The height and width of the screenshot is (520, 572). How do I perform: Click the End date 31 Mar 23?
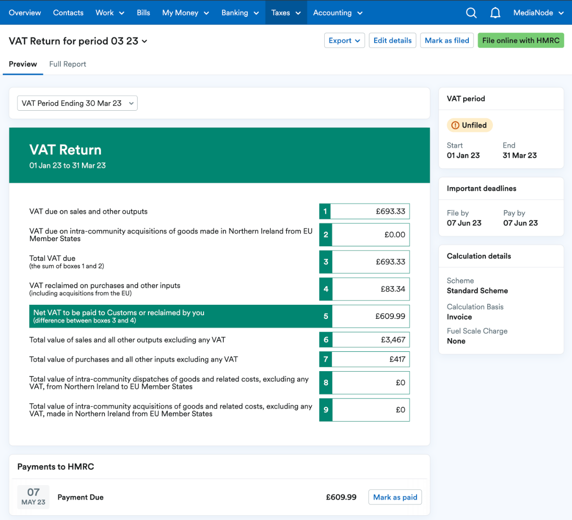pyautogui.click(x=520, y=155)
